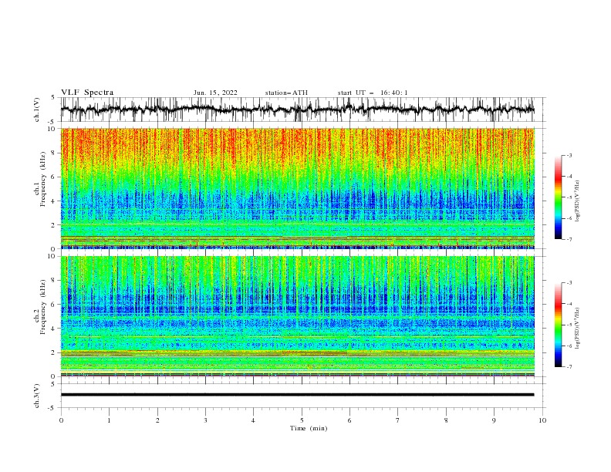Click the "ch.3(V)" waveform axis label
This screenshot has width=611, height=472.
coord(37,396)
